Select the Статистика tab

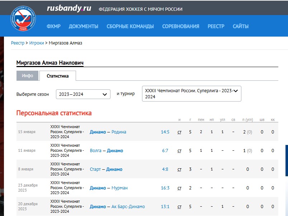(57, 76)
